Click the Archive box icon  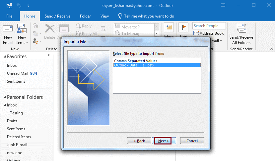point(64,28)
